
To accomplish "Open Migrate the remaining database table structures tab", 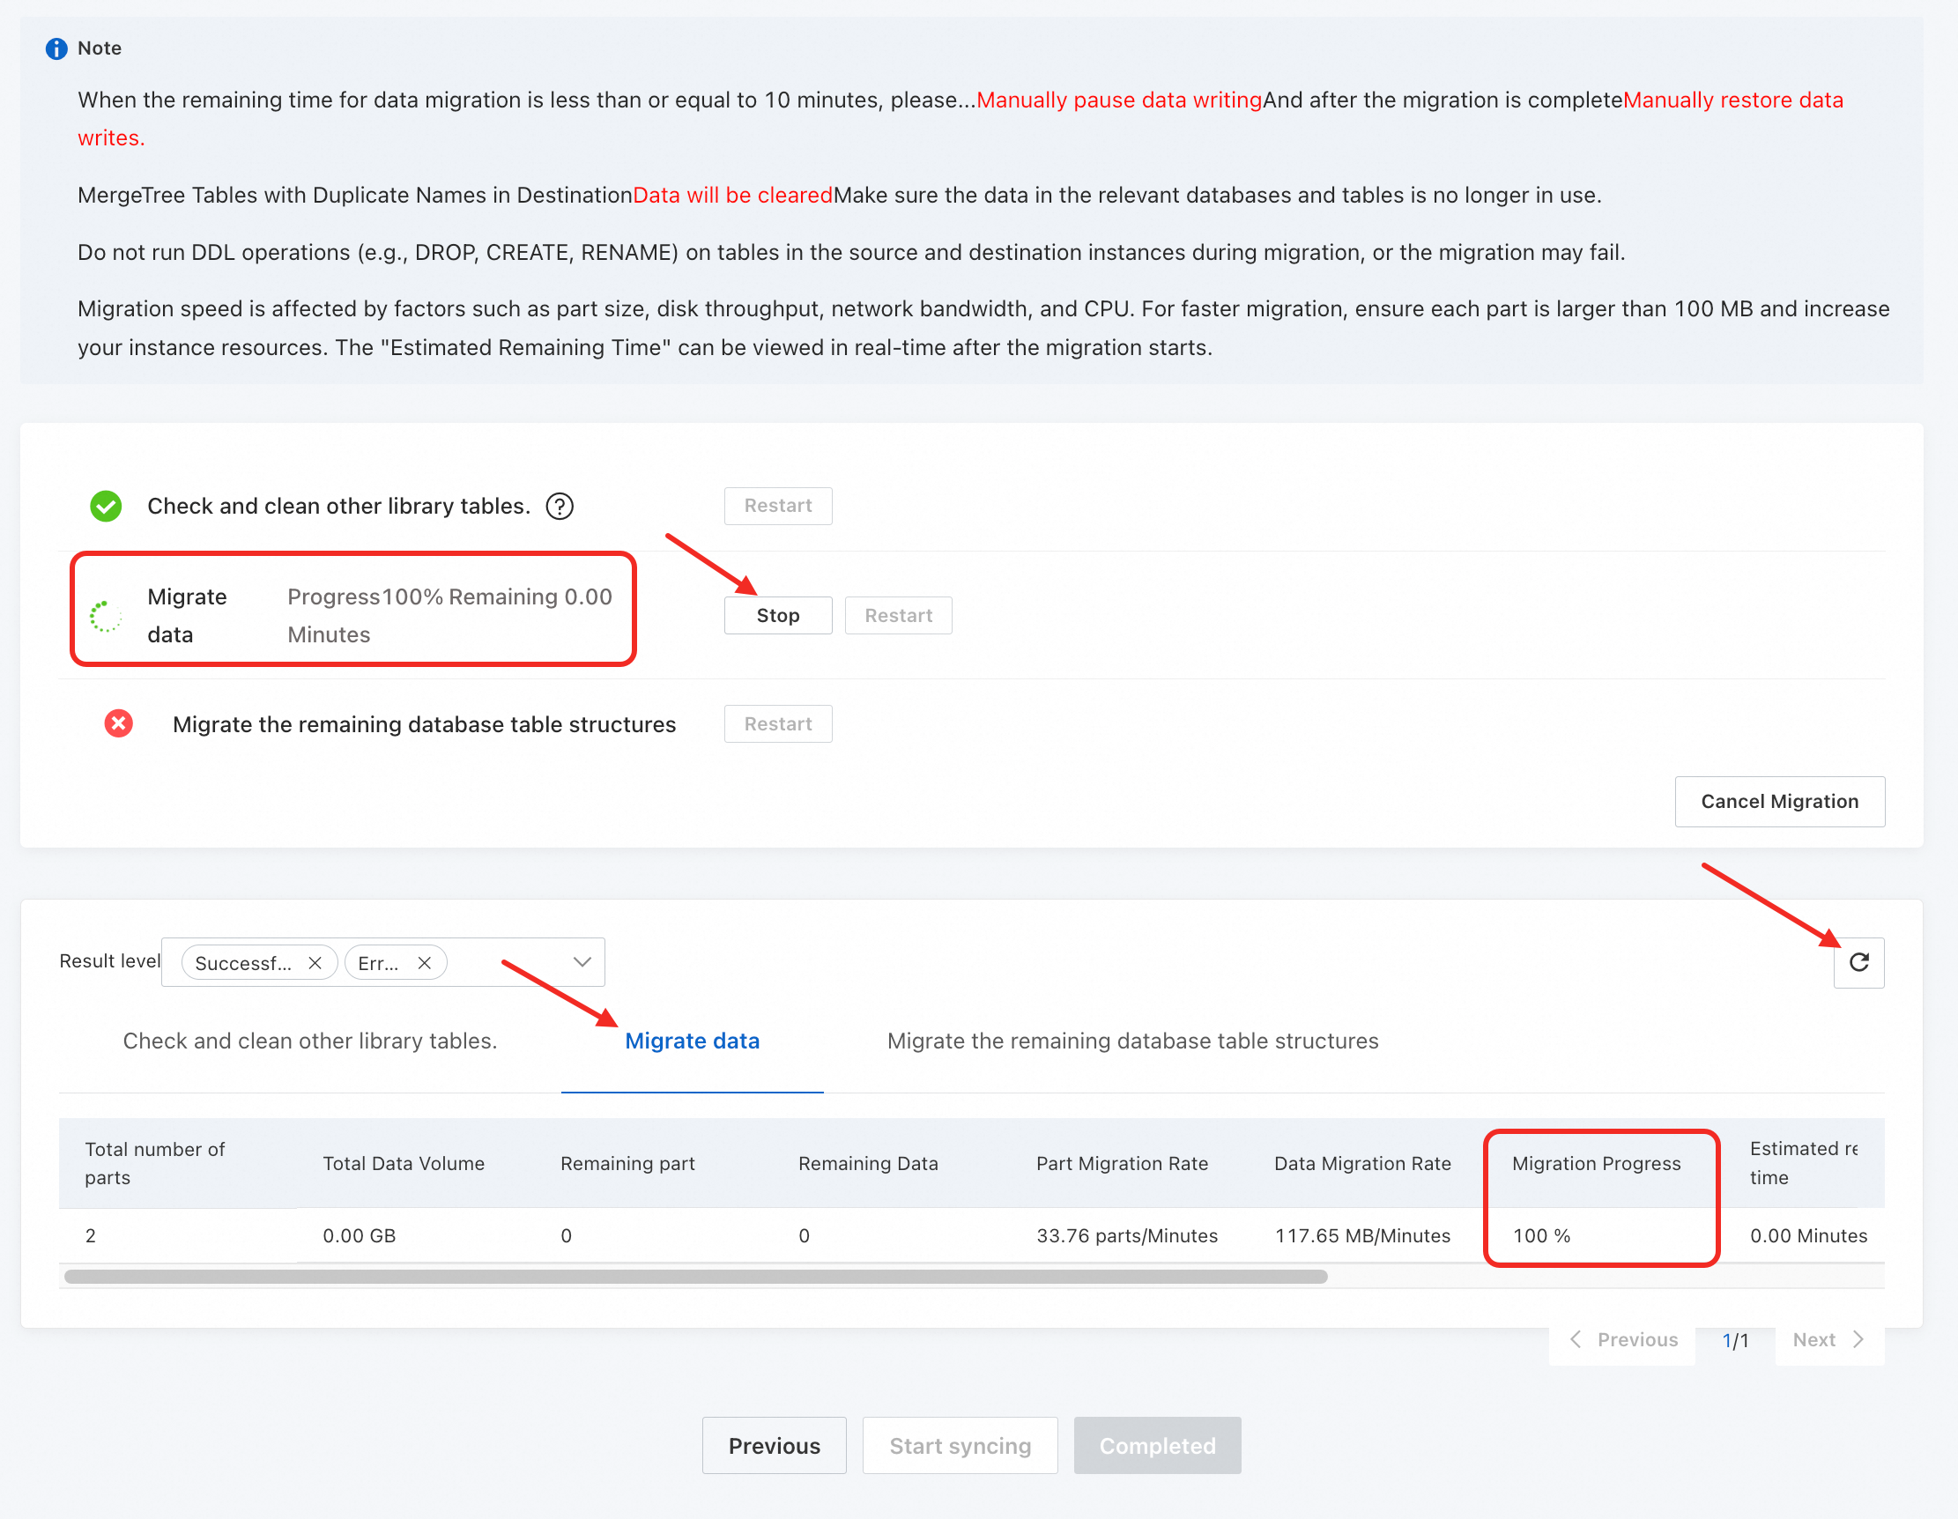I will 1132,1041.
